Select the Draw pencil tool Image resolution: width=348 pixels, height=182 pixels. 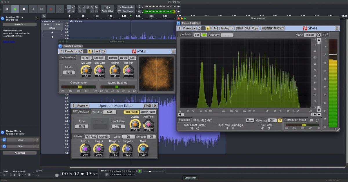click(x=69, y=11)
